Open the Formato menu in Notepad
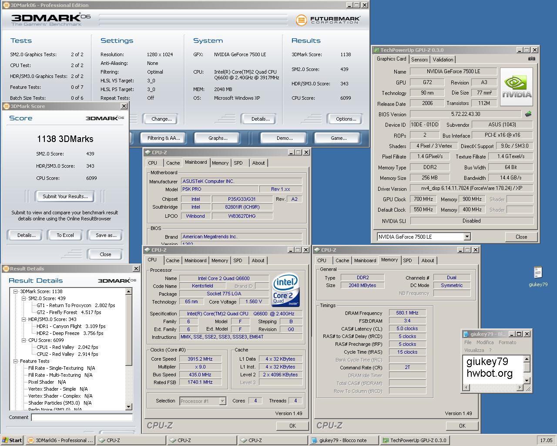The height and width of the screenshot is (446, 557). pyautogui.click(x=507, y=342)
